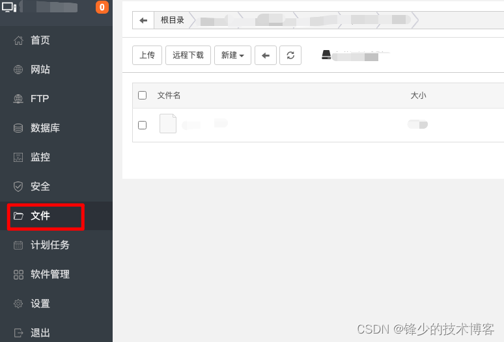Refresh the file list
The image size is (504, 342).
coord(290,55)
